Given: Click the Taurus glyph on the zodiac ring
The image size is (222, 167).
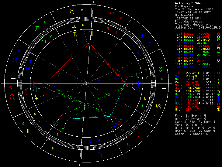Looking at the screenshot, I should [72, 12].
